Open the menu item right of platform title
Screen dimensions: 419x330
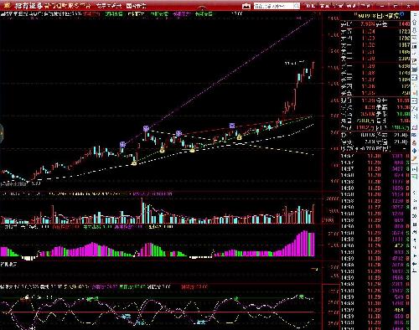coord(109,6)
